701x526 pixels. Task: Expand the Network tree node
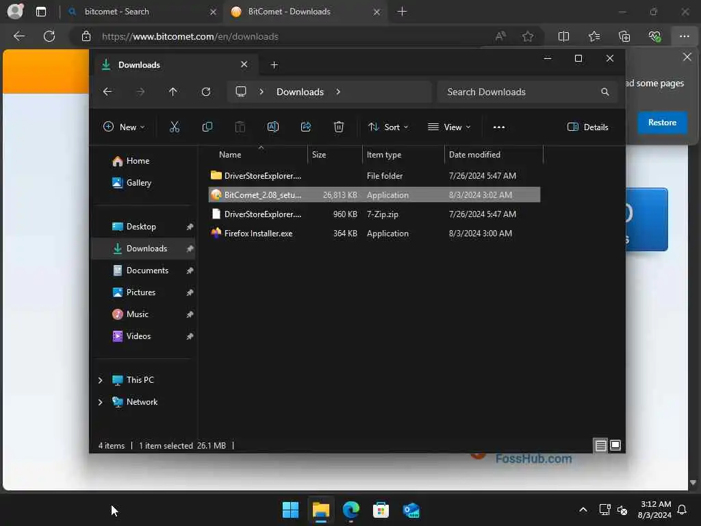pyautogui.click(x=100, y=402)
